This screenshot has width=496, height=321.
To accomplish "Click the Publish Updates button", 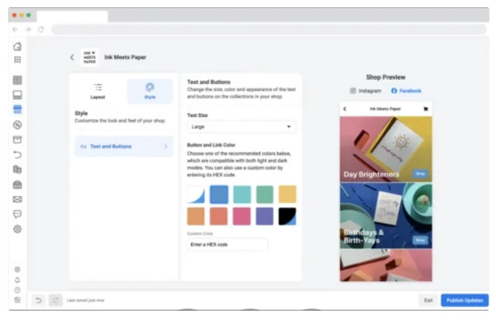I will [464, 300].
